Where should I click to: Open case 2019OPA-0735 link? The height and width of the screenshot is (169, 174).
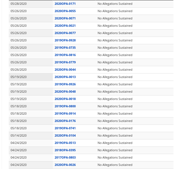click(65, 48)
